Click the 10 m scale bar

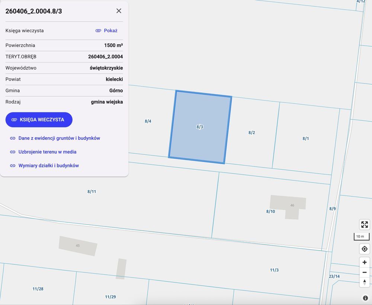click(362, 237)
